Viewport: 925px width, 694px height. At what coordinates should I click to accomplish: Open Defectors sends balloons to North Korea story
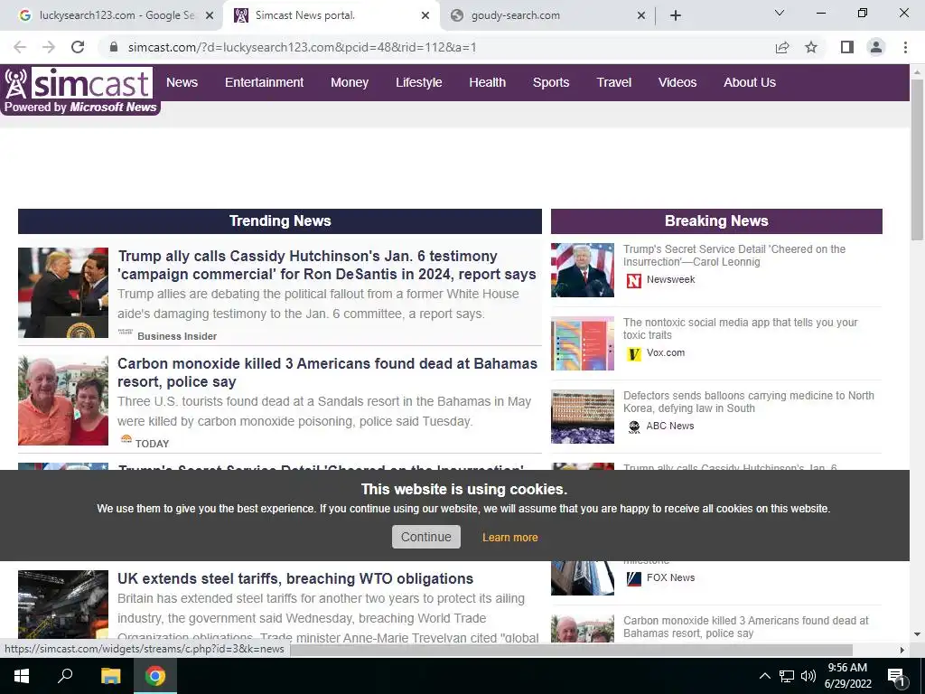(x=749, y=402)
